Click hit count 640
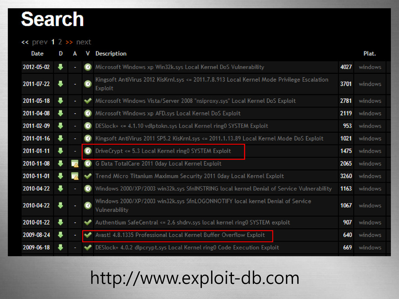 point(348,235)
